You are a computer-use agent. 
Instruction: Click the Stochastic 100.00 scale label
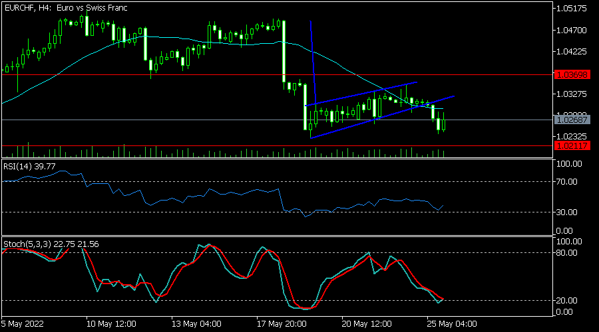pyautogui.click(x=569, y=242)
